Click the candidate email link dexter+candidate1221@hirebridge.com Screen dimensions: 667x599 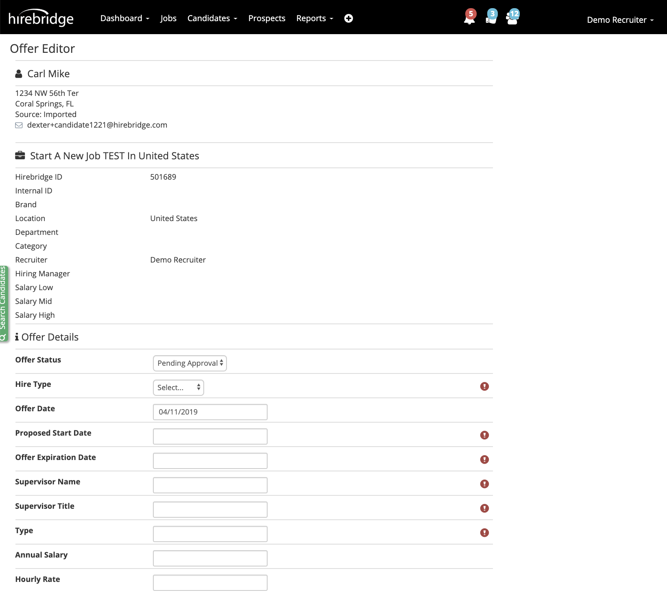tap(97, 125)
